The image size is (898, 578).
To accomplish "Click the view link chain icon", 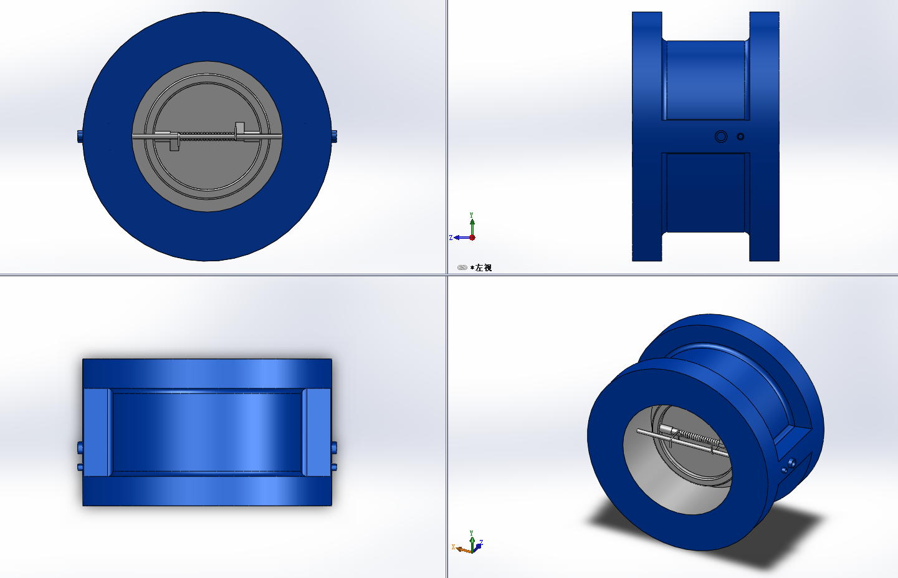I will point(462,267).
